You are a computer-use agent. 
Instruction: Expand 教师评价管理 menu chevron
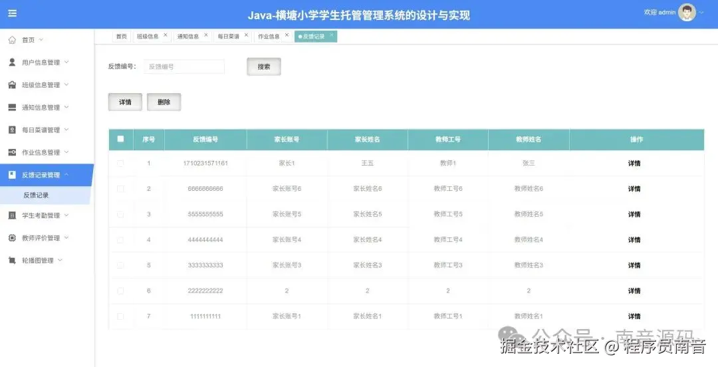coord(66,238)
